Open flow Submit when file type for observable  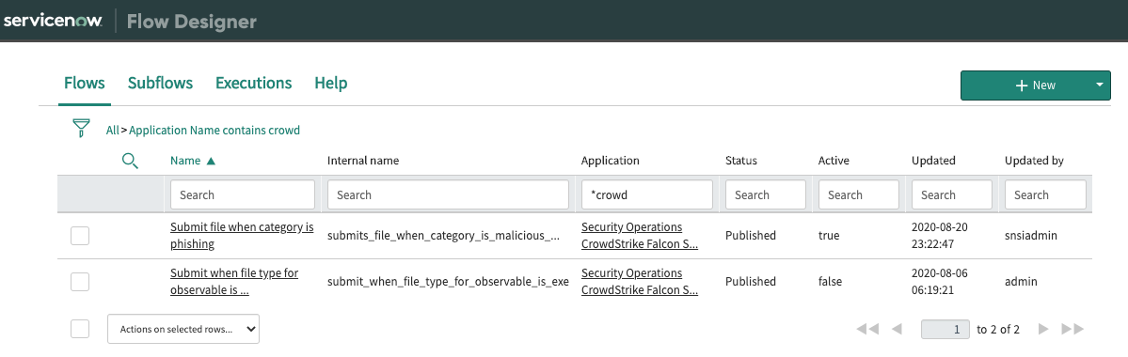(234, 282)
